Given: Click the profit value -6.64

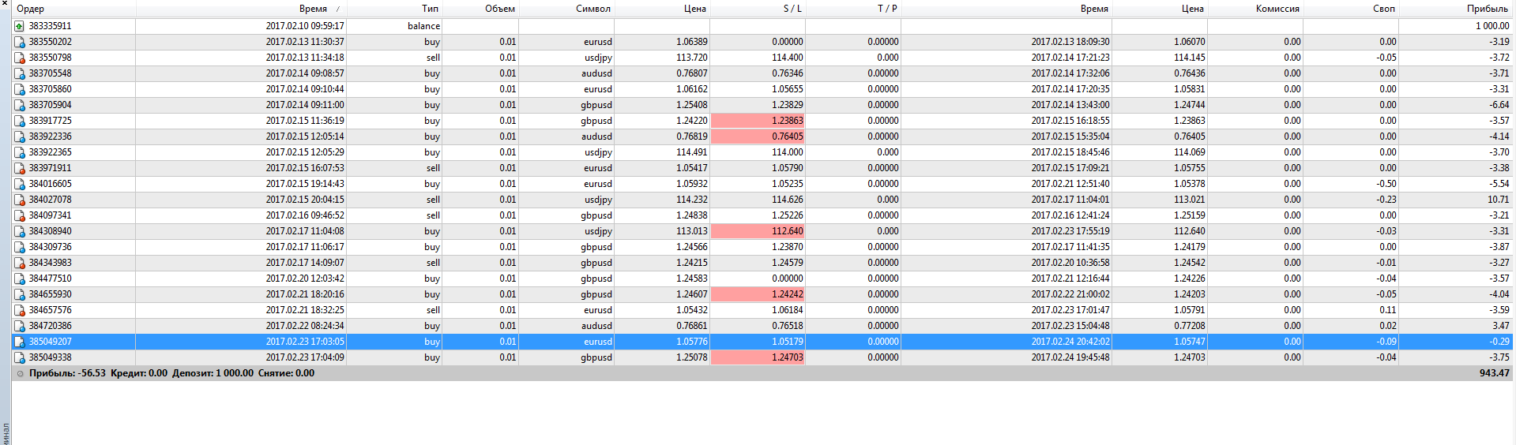Looking at the screenshot, I should 1499,105.
